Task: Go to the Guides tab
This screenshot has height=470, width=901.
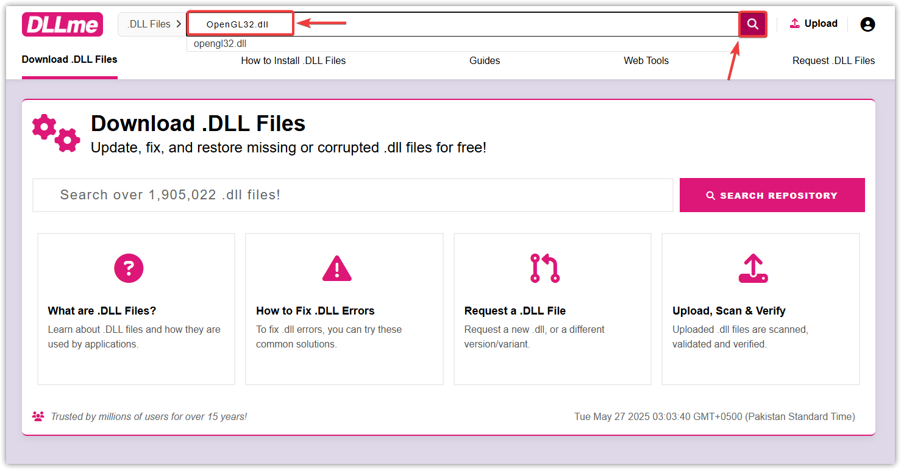Action: 485,60
